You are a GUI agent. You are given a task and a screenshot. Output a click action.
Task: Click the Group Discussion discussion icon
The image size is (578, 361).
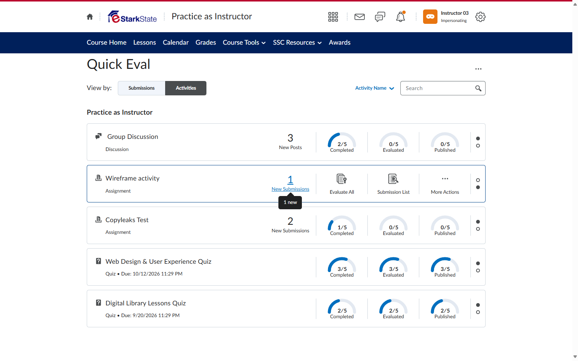(x=98, y=136)
